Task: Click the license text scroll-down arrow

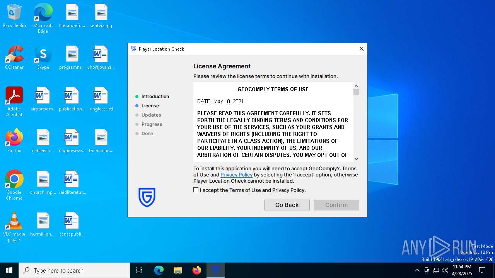Action: pos(357,159)
